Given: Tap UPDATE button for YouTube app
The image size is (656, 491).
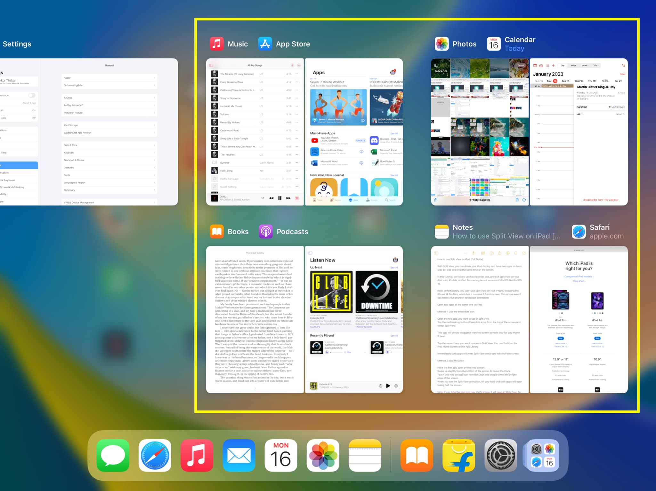Looking at the screenshot, I should [360, 140].
